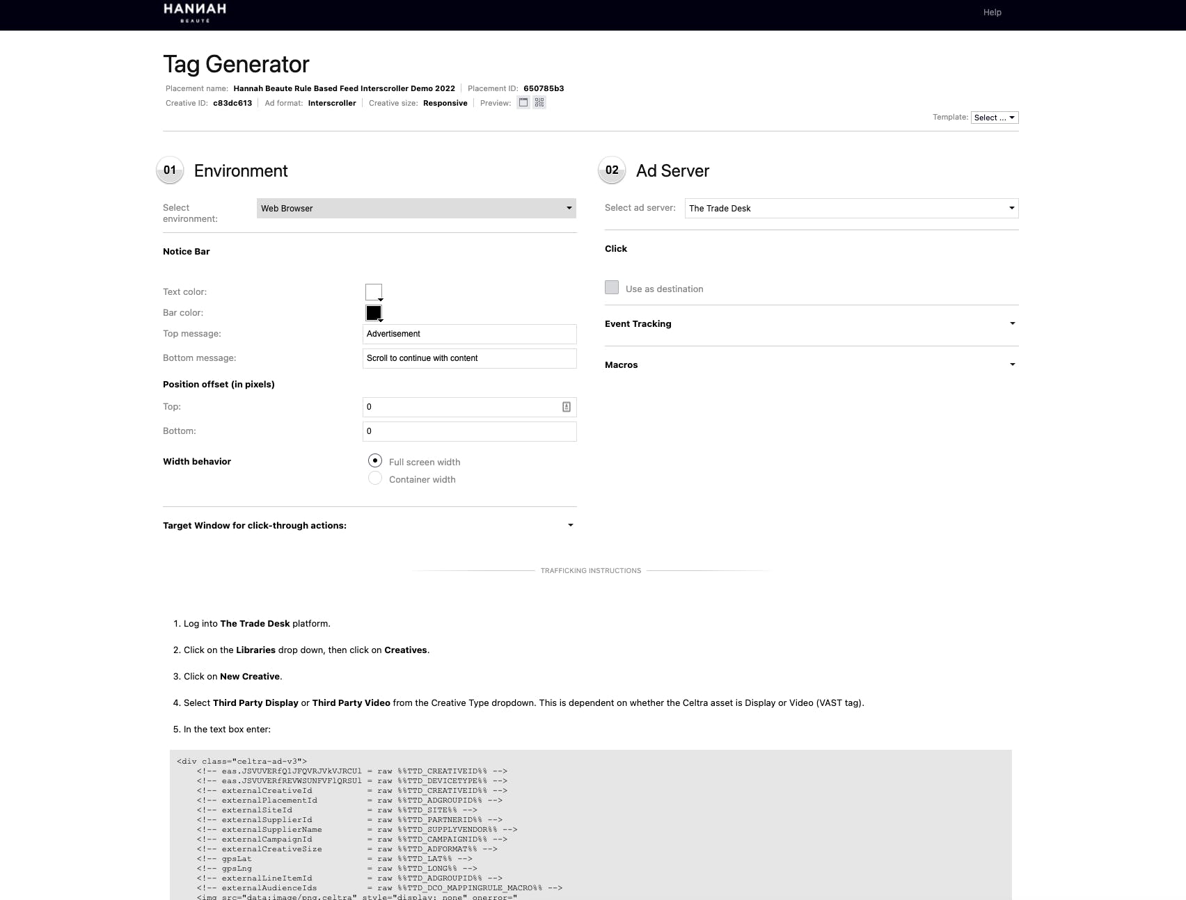
Task: Expand the Event Tracking section
Action: tap(811, 324)
